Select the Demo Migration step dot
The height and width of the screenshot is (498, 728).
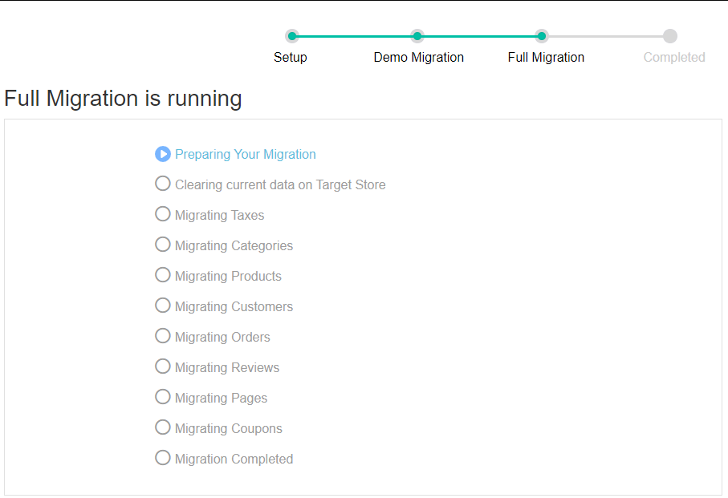click(x=417, y=36)
